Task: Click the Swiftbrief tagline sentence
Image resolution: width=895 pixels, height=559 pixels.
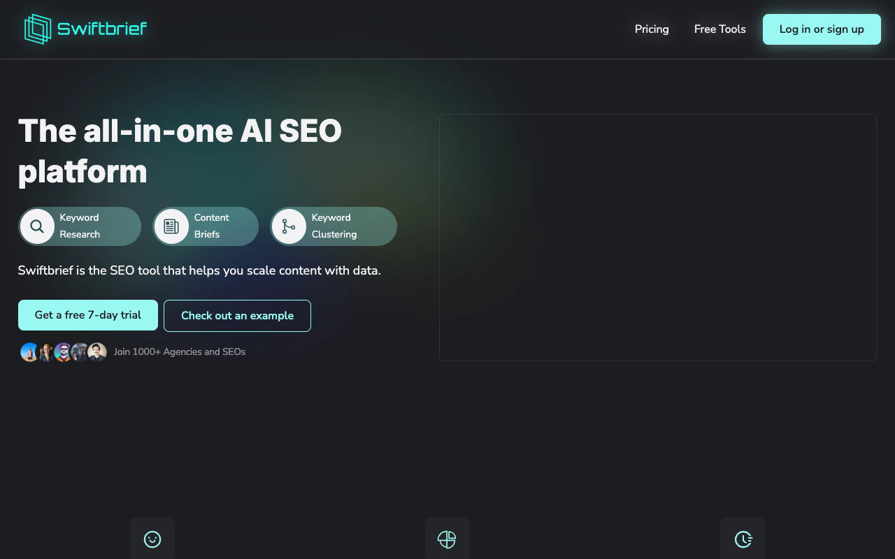Action: [x=199, y=270]
